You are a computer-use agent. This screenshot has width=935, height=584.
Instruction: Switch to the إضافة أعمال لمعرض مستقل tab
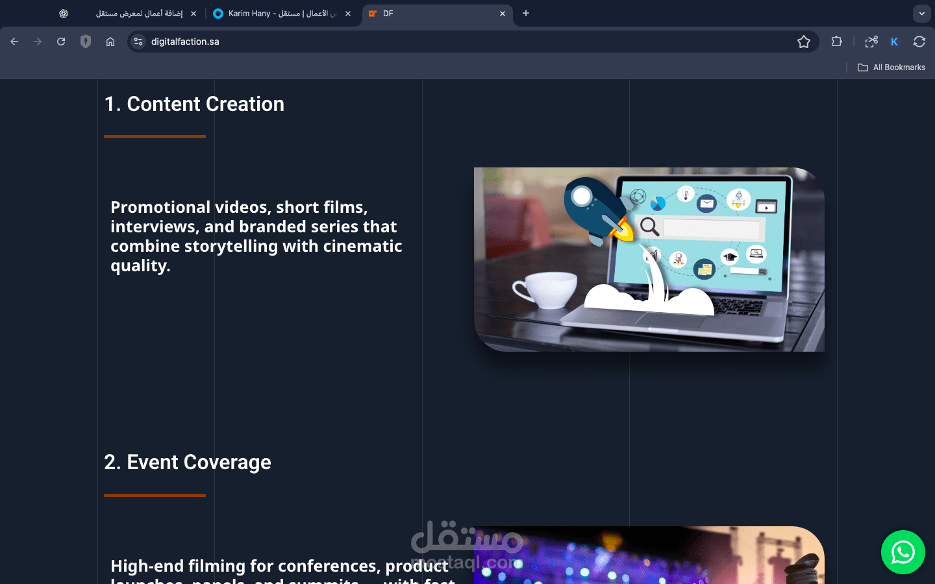pos(139,13)
